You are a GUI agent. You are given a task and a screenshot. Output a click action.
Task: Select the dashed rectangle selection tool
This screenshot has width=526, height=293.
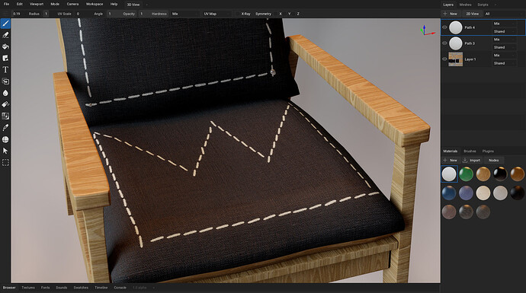click(5, 163)
